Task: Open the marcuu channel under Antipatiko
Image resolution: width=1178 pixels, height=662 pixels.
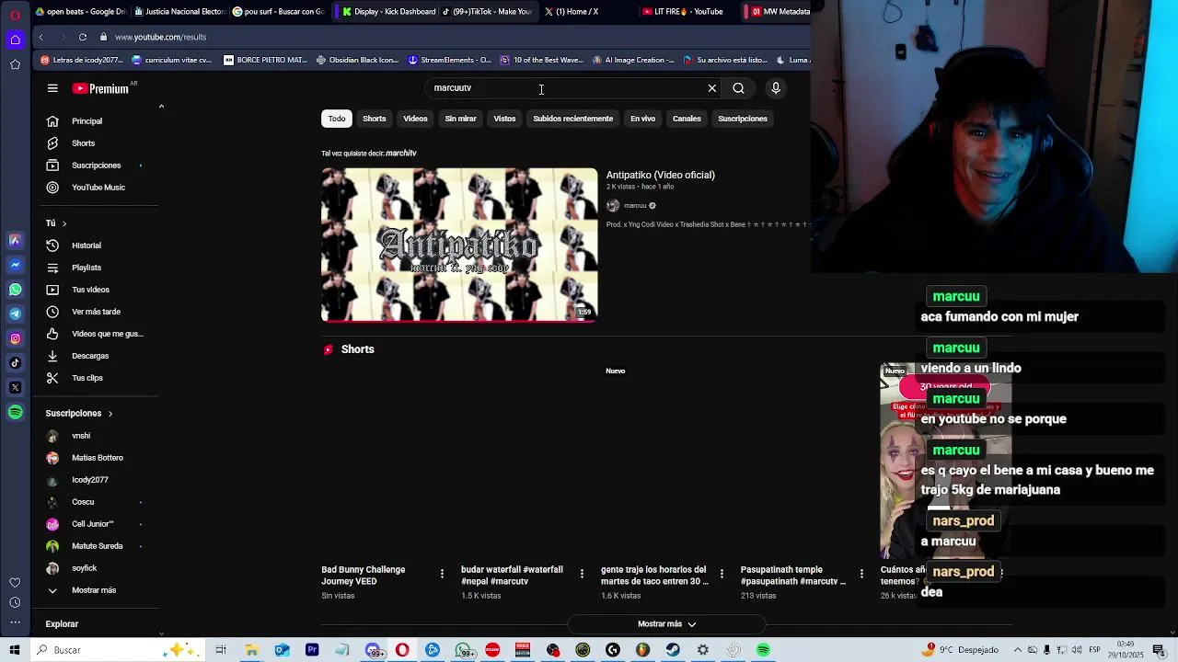Action: click(x=635, y=206)
